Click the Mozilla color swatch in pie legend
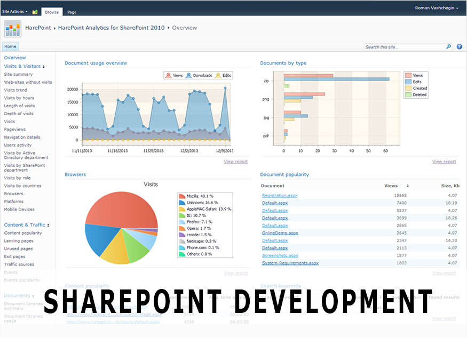Screen dimensions: 467x338 pos(181,196)
